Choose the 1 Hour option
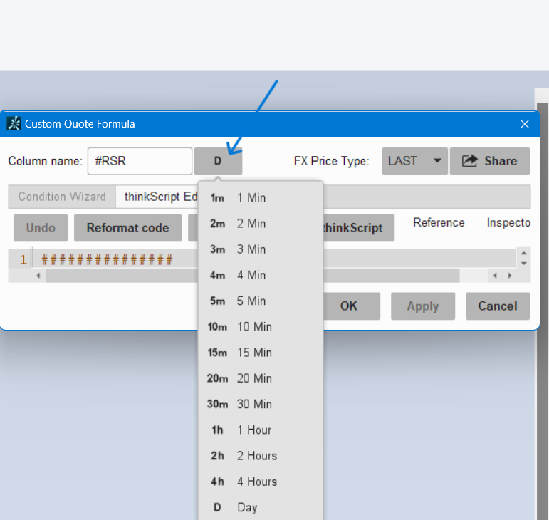Screen dimensions: 549x520 [x=260, y=430]
